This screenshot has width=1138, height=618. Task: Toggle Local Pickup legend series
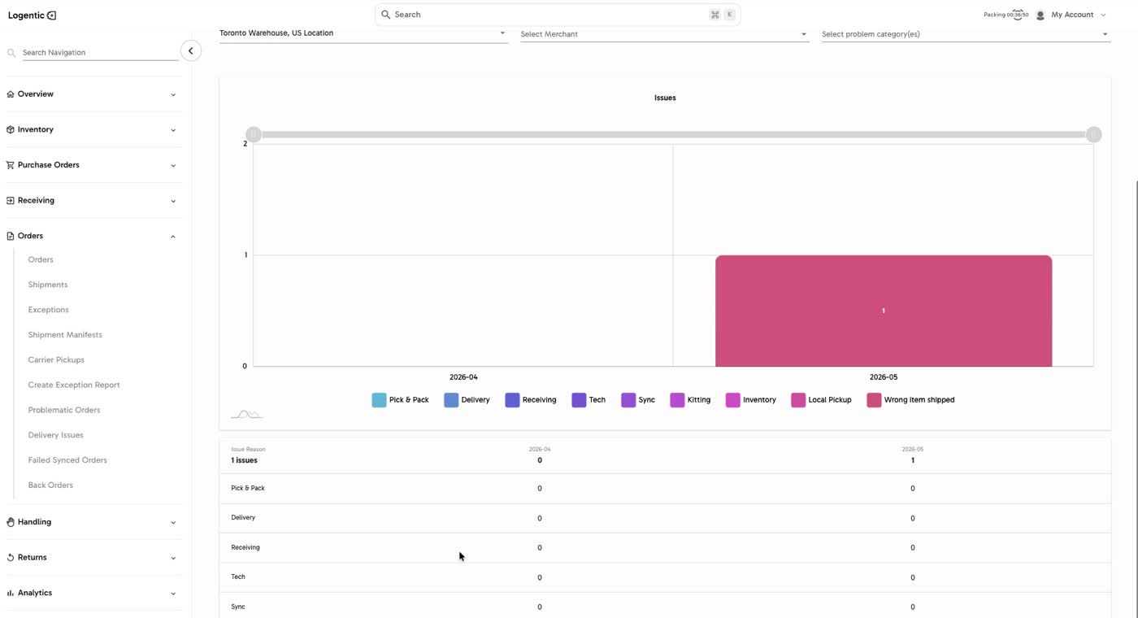tap(821, 400)
